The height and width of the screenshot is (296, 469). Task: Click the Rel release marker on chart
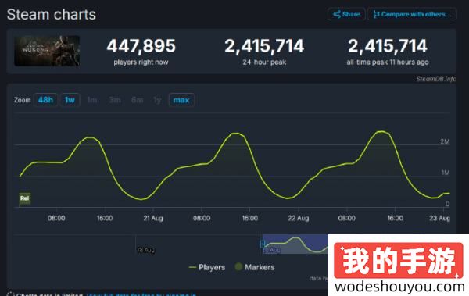(25, 198)
